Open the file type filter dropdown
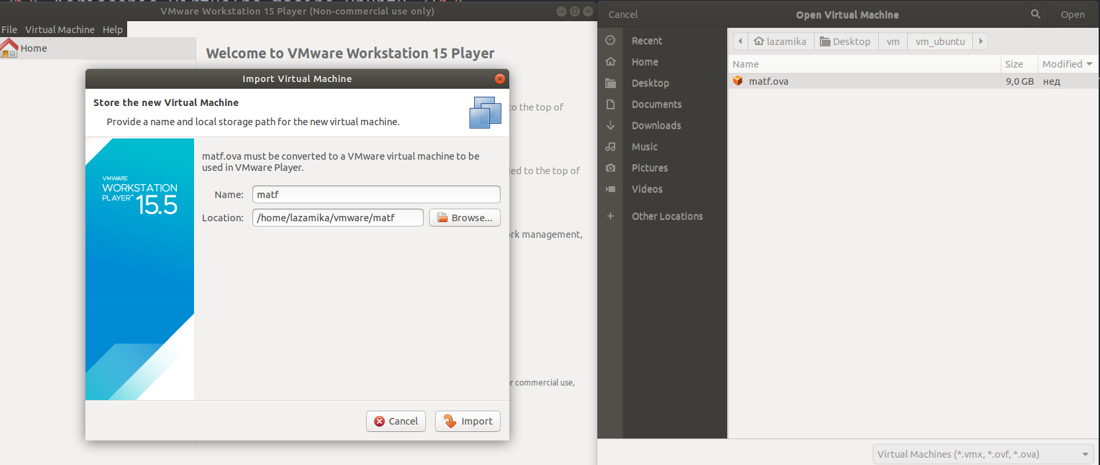 983,454
